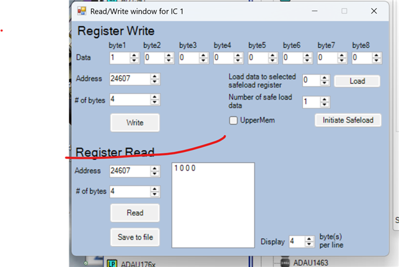Viewport: 399px width, 267px height.
Task: Increase byte7 value with up arrow
Action: click(342, 55)
